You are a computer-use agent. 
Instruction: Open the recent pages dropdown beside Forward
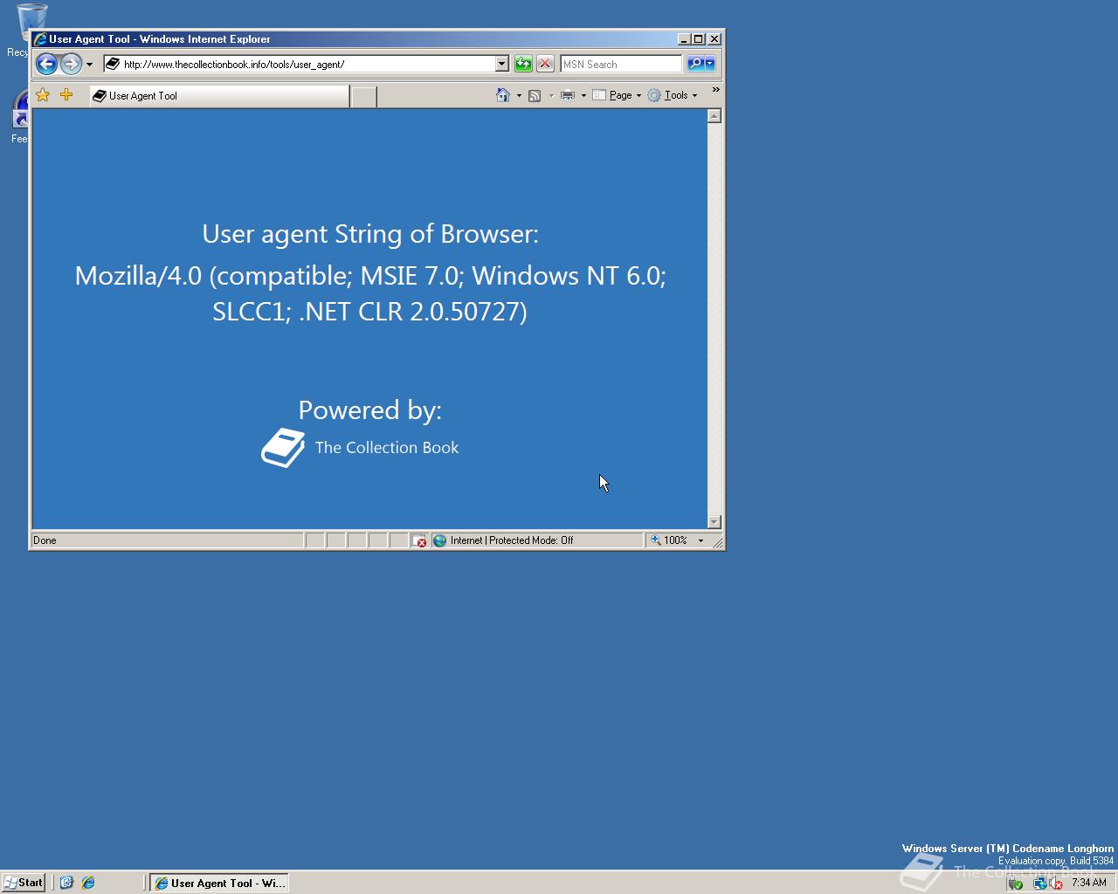coord(89,65)
